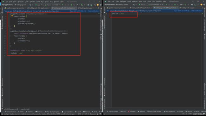Open Terminal tool window in left window
Viewport: 206px width, 116px height.
[x=39, y=112]
